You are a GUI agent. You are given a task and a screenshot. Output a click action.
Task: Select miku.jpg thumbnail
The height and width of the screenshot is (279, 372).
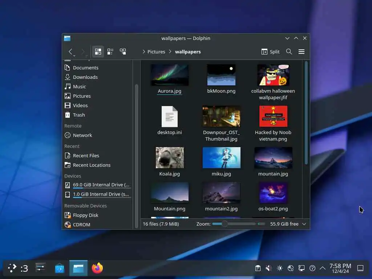[221, 158]
